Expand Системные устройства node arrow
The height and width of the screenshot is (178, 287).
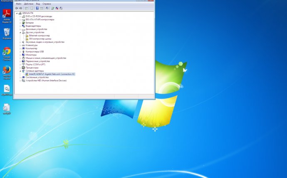pos(20,77)
